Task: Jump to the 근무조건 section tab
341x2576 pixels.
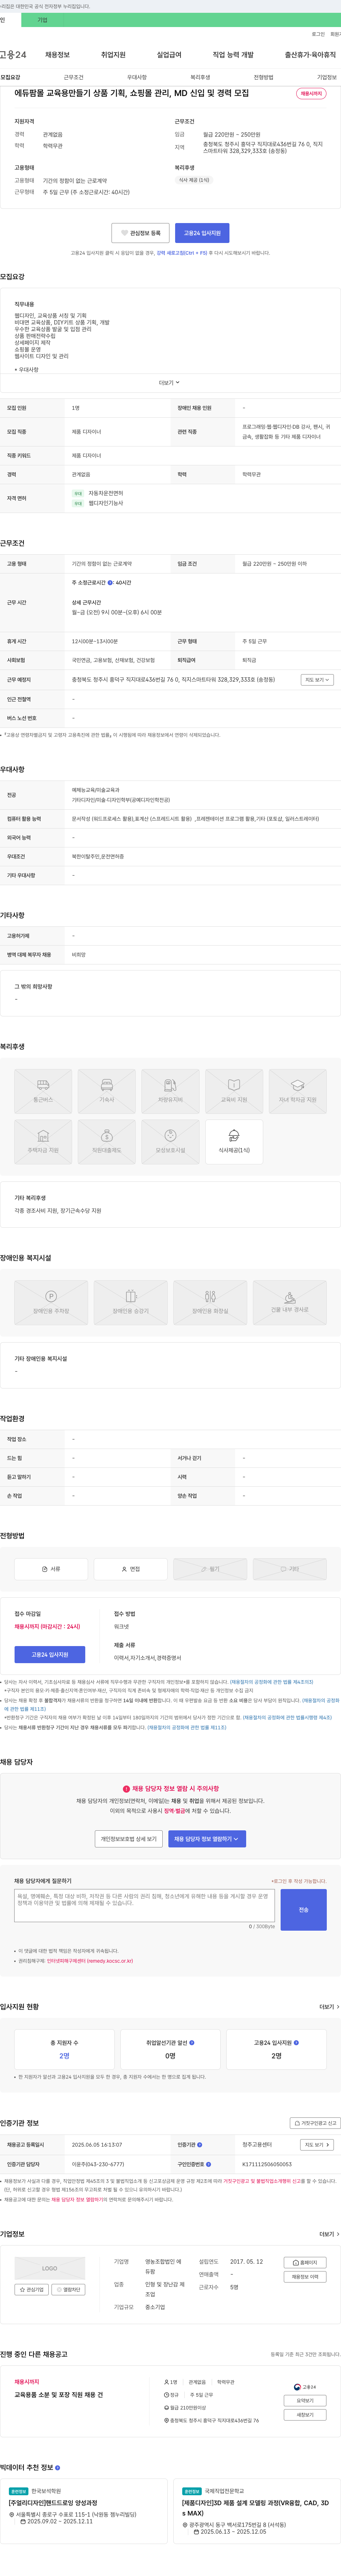Action: (74, 77)
